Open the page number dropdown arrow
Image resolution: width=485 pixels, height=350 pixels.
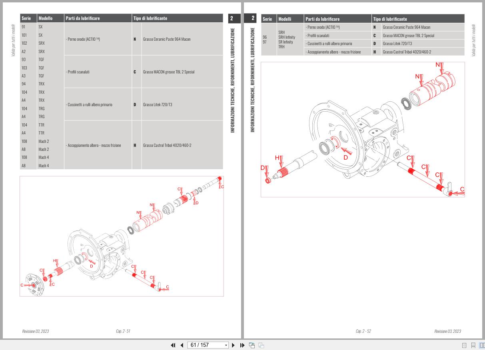tap(226, 345)
